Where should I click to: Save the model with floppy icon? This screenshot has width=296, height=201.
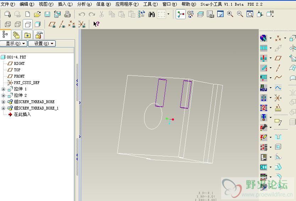coord(47,14)
